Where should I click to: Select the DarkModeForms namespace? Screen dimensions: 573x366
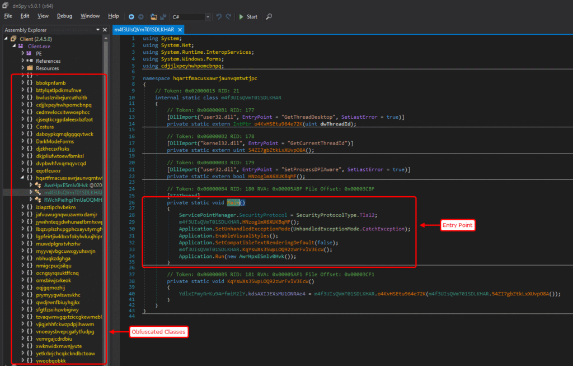pos(55,141)
